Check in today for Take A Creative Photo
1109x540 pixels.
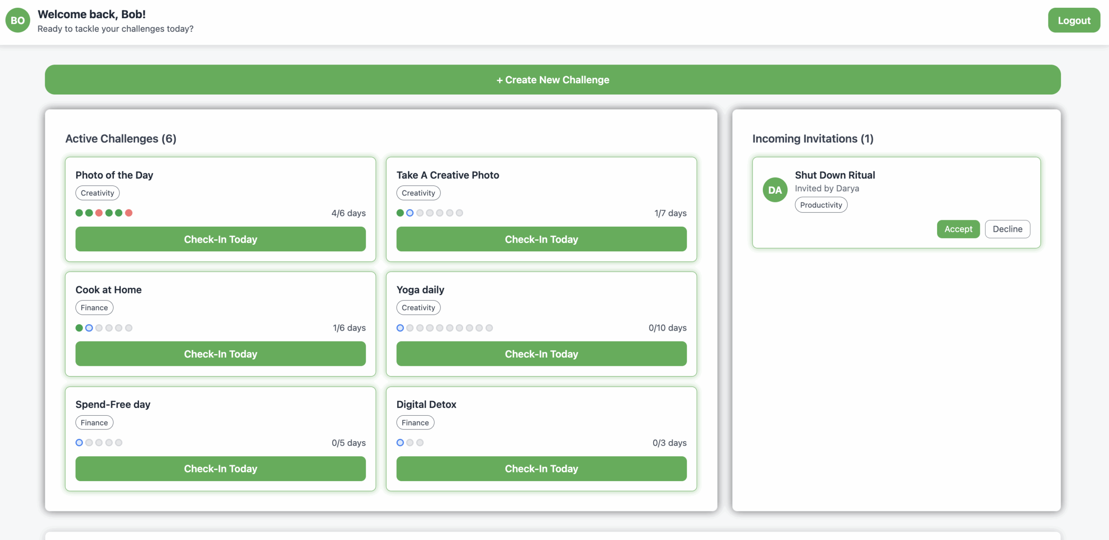541,239
